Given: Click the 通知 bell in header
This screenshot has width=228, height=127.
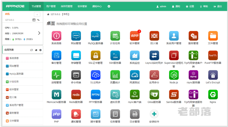Looking at the screenshot, I should (x=176, y=6).
